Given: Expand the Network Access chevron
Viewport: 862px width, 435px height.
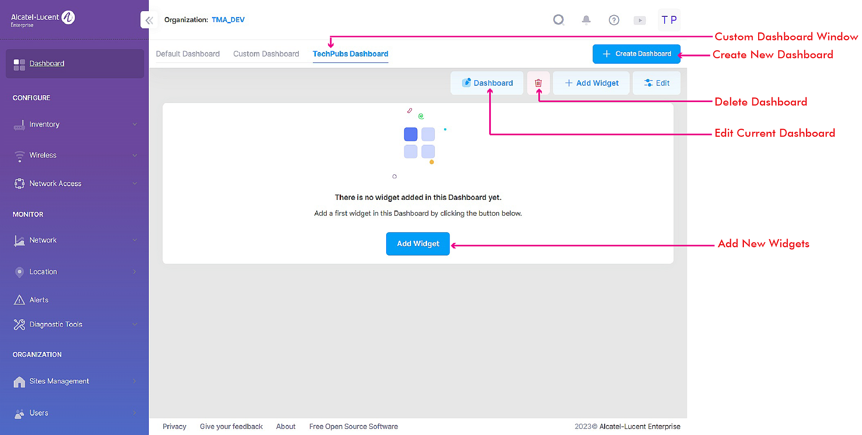Looking at the screenshot, I should click(135, 183).
